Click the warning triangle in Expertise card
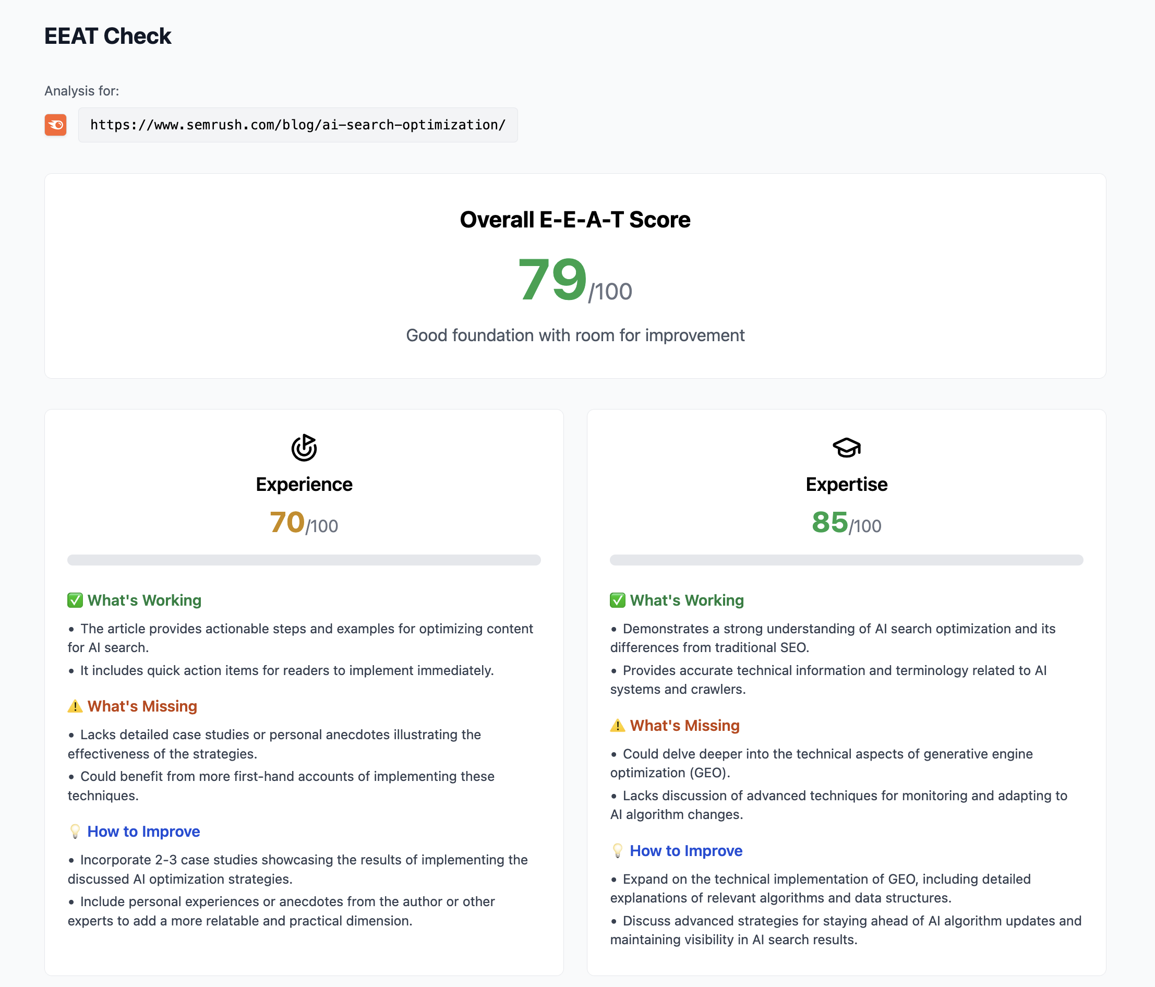The image size is (1155, 987). click(618, 725)
